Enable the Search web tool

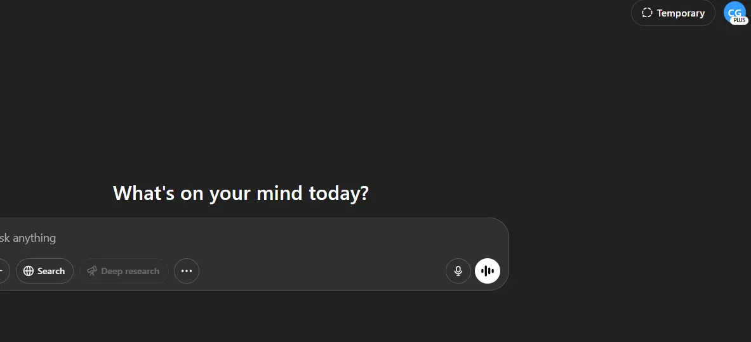pos(44,271)
